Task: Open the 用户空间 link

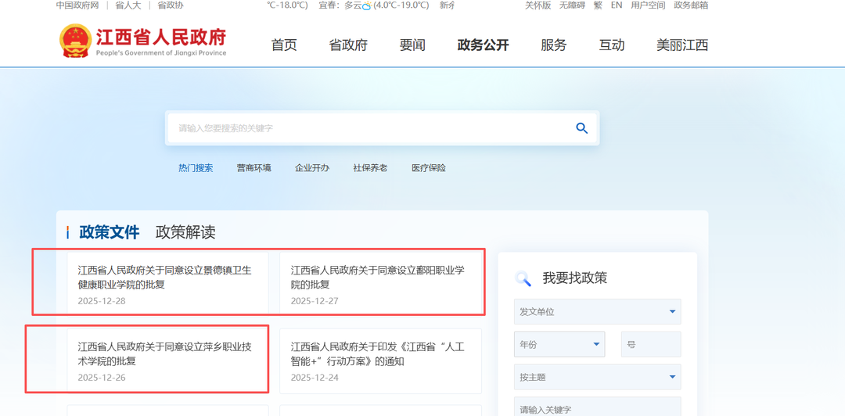Action: 648,5
